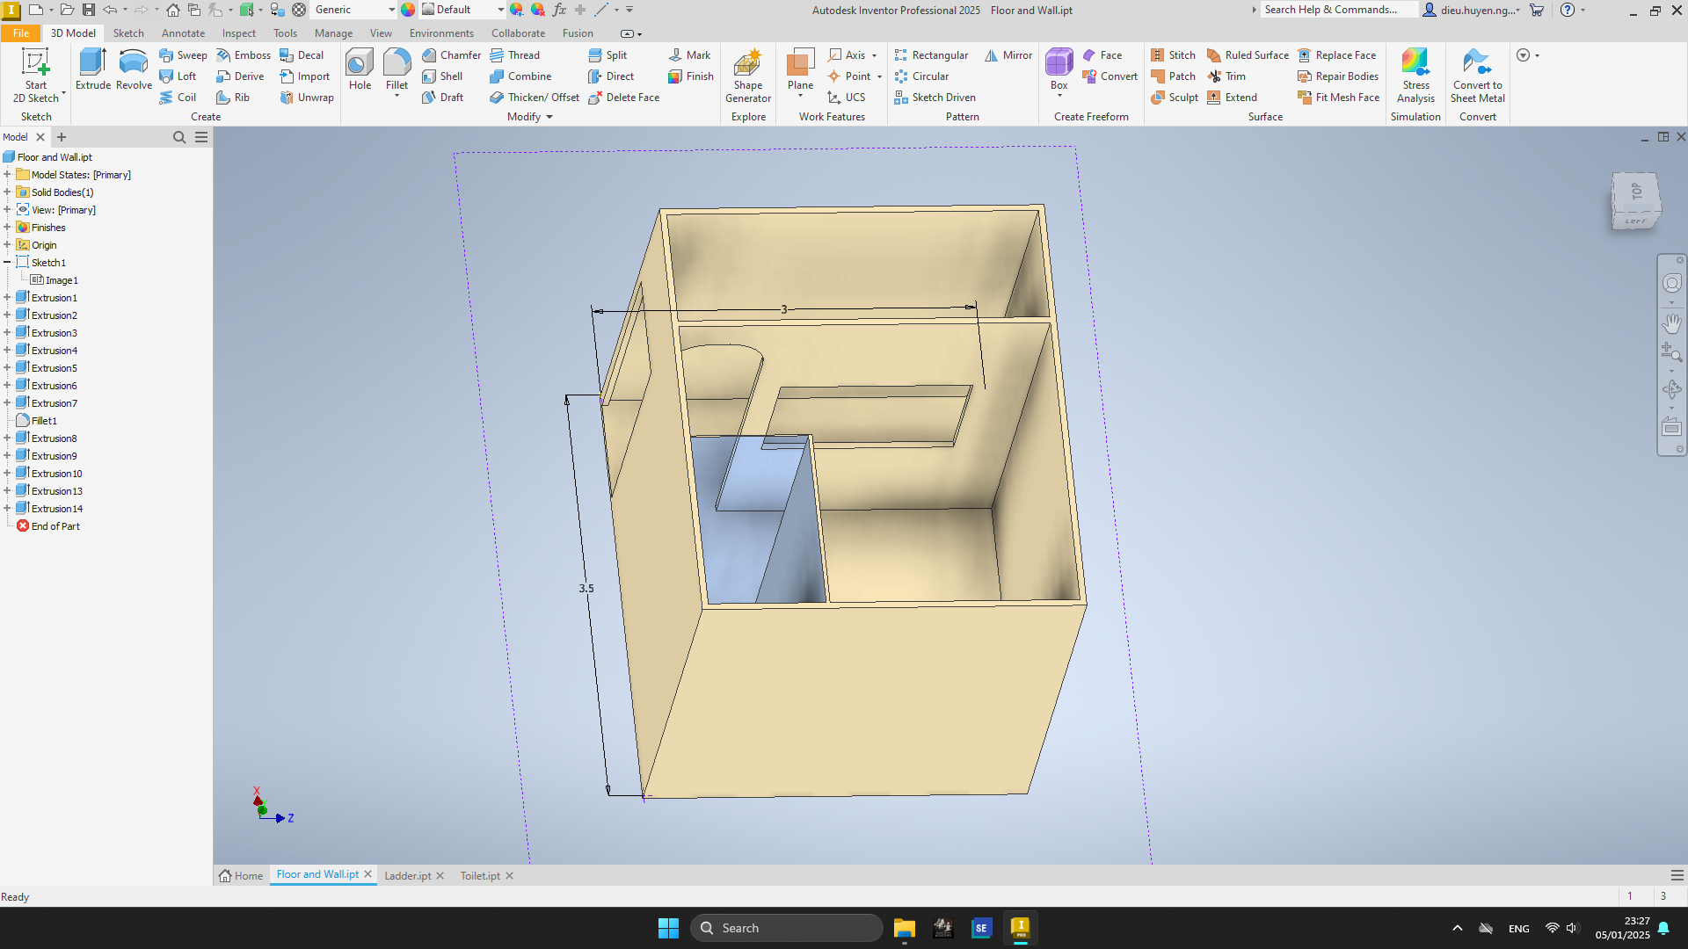
Task: Choose the Sweep tool
Action: [x=183, y=54]
